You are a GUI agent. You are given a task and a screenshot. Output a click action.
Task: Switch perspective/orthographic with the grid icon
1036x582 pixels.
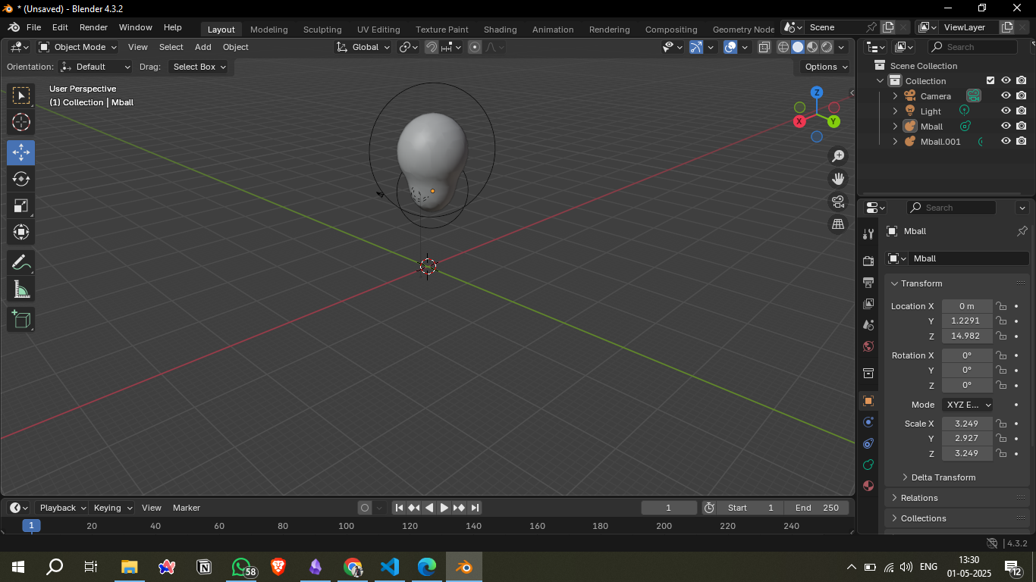tap(838, 224)
